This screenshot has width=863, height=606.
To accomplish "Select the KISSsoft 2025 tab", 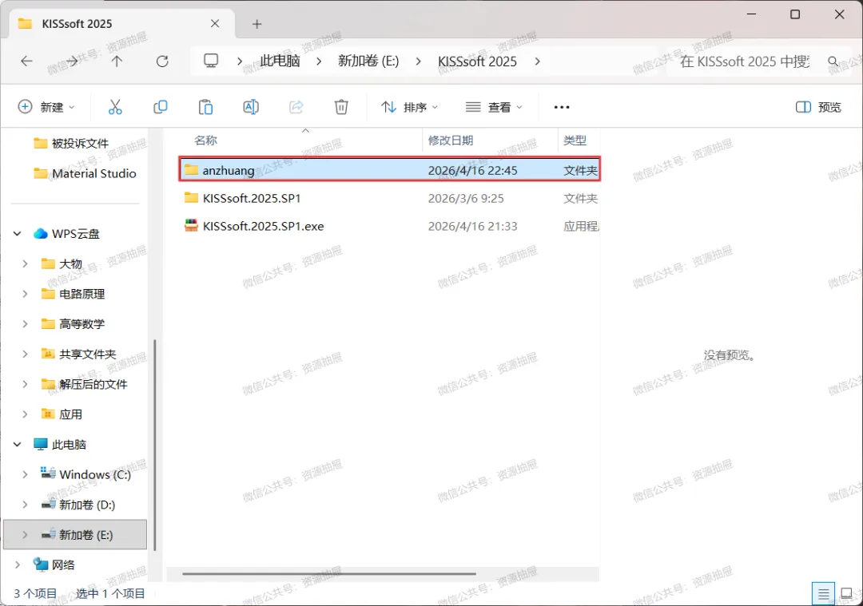I will 122,24.
